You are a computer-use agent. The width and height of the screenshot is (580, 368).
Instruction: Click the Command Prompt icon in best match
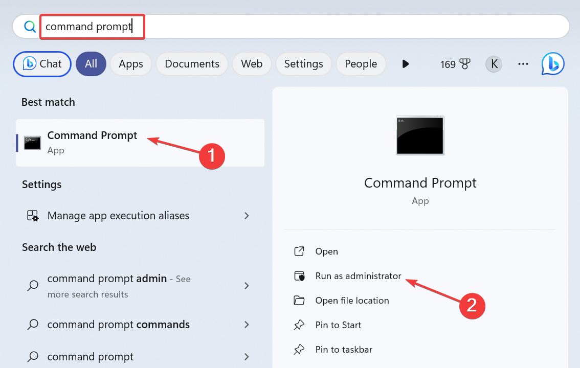33,143
